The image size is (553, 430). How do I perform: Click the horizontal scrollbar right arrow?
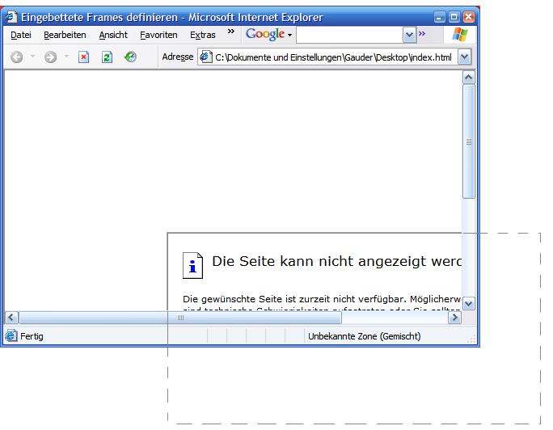click(x=454, y=318)
